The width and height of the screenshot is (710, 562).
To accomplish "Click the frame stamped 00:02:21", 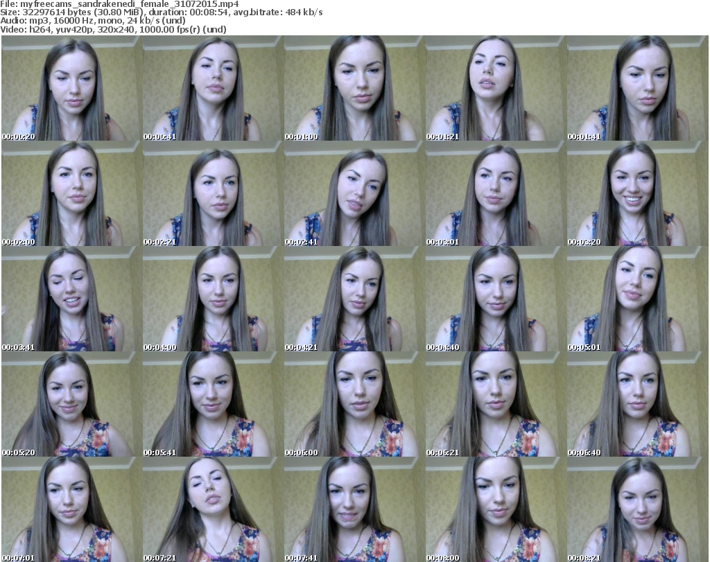I will pos(213,193).
